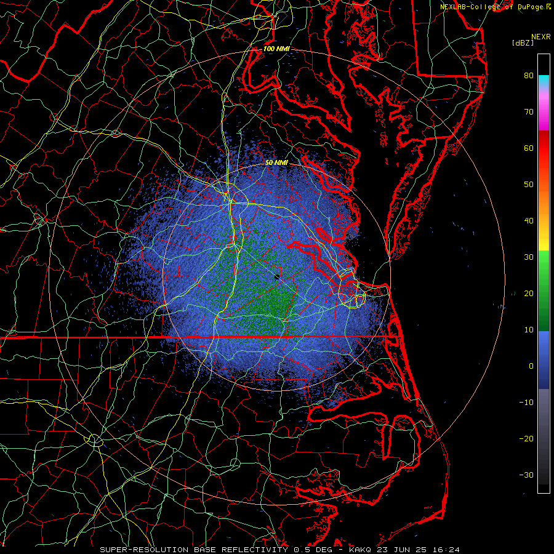Click the NEXR label above the color scale
Screen dimensions: 554x554
(x=540, y=37)
